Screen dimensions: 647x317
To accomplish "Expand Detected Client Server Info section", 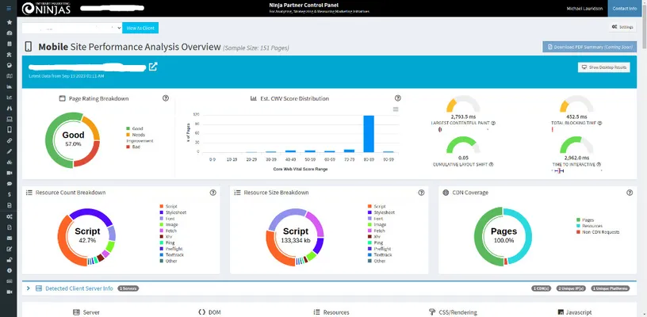I will pos(29,288).
